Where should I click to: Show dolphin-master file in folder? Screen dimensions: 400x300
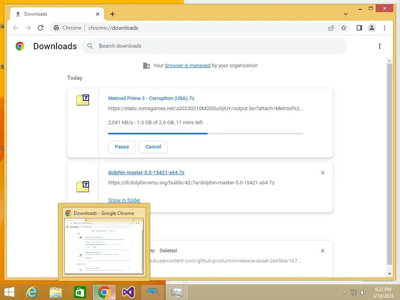[x=124, y=200]
